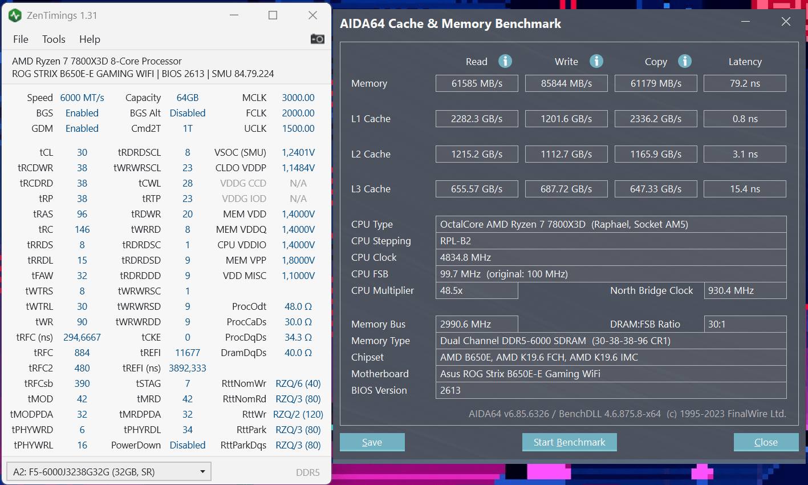Click the Memory Bus 2990.6 MHz field
Image resolution: width=808 pixels, height=485 pixels.
[477, 324]
